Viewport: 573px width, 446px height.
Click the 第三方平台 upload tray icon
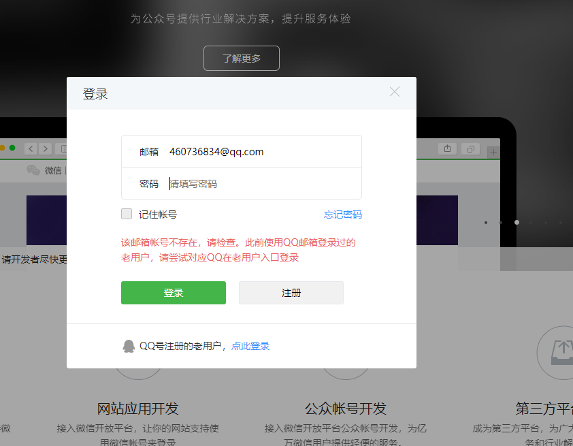tap(562, 353)
